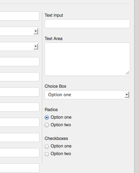
Task: Open the second left-column select box
Action: pyautogui.click(x=19, y=46)
